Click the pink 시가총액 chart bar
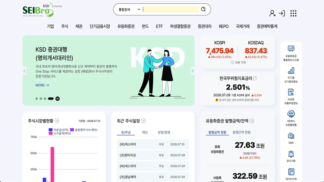Screen dimensions: 324x182 coord(52,164)
